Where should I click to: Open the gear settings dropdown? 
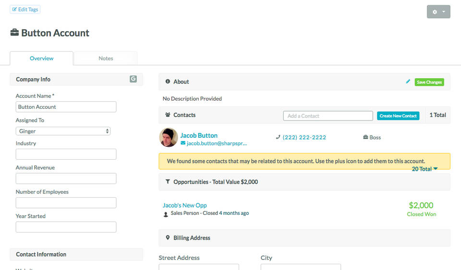tap(438, 12)
